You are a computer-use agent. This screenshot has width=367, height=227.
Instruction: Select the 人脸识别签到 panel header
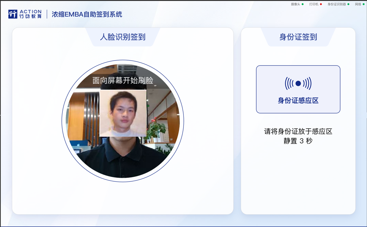[123, 37]
